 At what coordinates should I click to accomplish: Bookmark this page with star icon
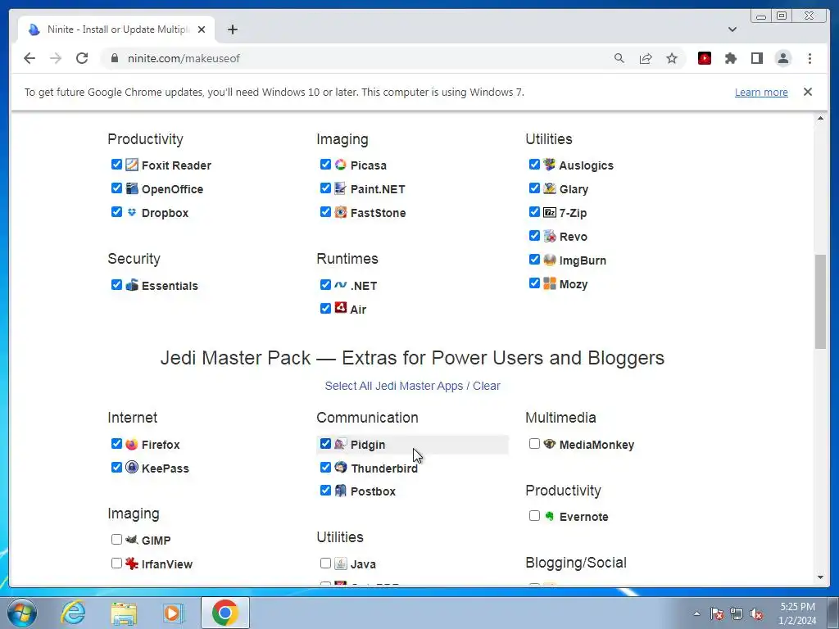672,58
